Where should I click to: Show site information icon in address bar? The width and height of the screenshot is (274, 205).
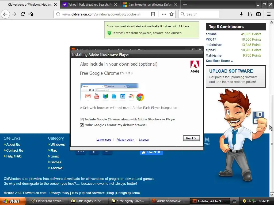tap(58, 14)
